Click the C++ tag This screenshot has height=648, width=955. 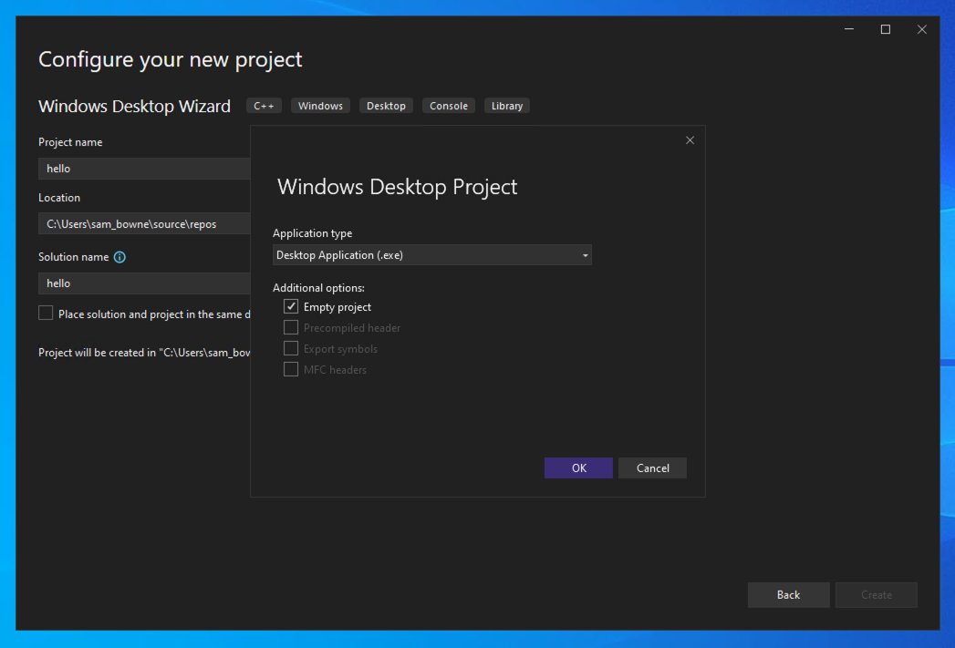(264, 106)
